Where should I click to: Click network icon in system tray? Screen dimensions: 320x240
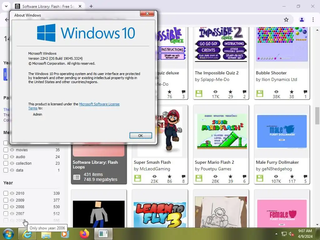[284, 234]
